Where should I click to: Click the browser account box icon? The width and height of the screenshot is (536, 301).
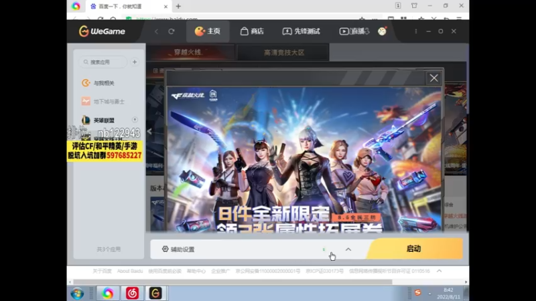pos(398,6)
